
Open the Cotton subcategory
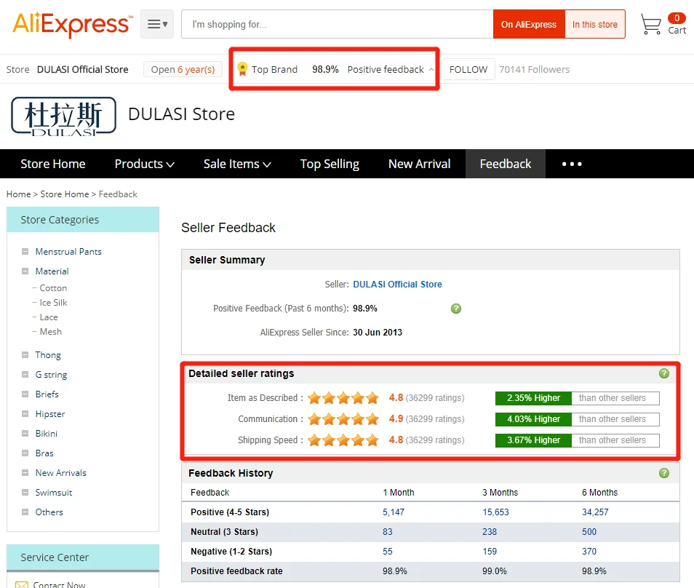point(53,287)
